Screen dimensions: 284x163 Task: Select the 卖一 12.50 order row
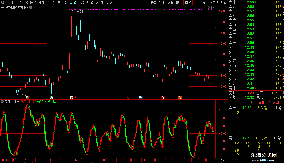coord(255,43)
